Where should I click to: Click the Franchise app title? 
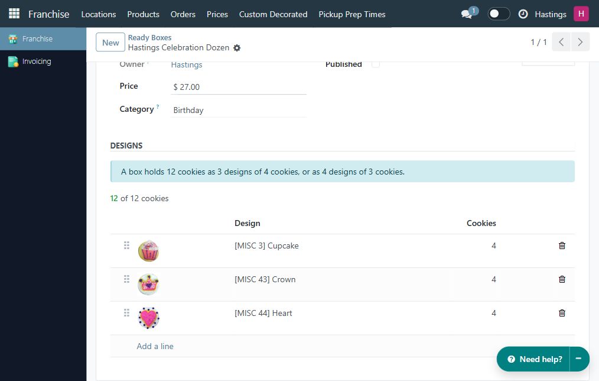49,14
